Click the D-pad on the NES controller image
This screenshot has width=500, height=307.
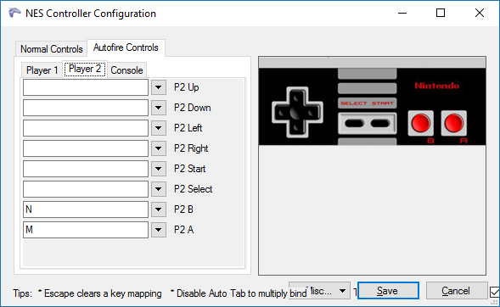[297, 112]
